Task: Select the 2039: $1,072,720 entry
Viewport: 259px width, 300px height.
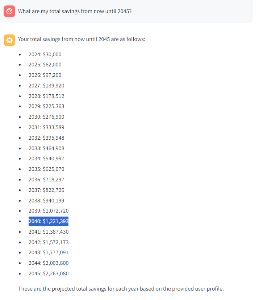Action: (49, 211)
